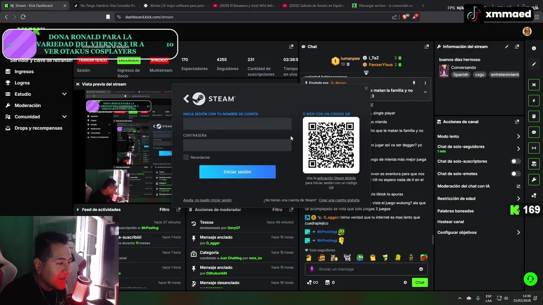The width and height of the screenshot is (543, 305).
Task: Open the 'aplicación Steam Mobile' link
Action: [x=336, y=178]
